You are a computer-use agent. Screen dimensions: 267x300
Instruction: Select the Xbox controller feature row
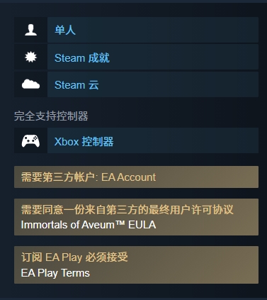click(x=136, y=140)
